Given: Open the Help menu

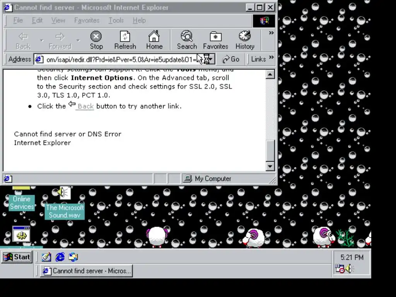Looking at the screenshot, I should pyautogui.click(x=139, y=20).
